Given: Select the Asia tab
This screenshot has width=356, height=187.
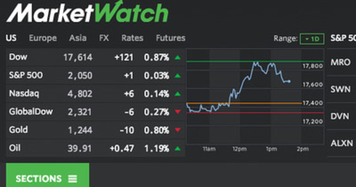Looking at the screenshot, I should click(78, 38).
